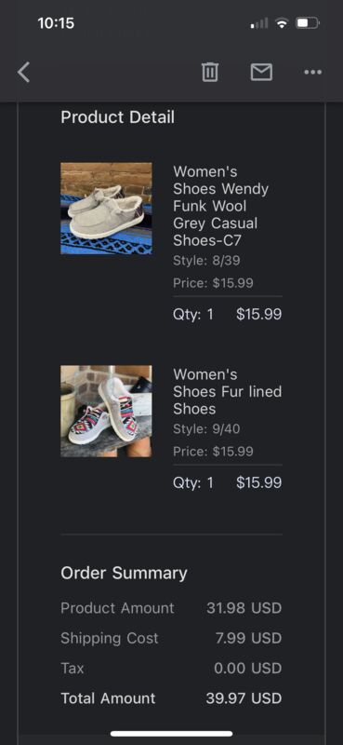Tap the Shipping Cost 7.99 USD value

[x=248, y=638]
